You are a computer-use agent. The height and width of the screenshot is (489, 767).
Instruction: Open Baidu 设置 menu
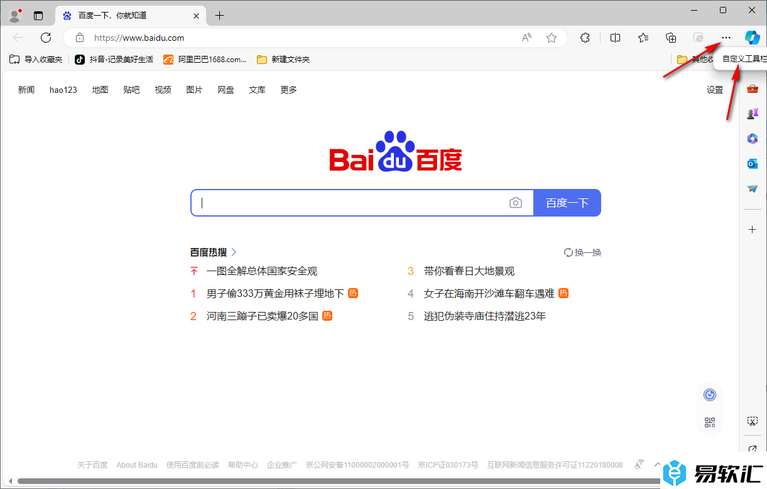pos(715,90)
